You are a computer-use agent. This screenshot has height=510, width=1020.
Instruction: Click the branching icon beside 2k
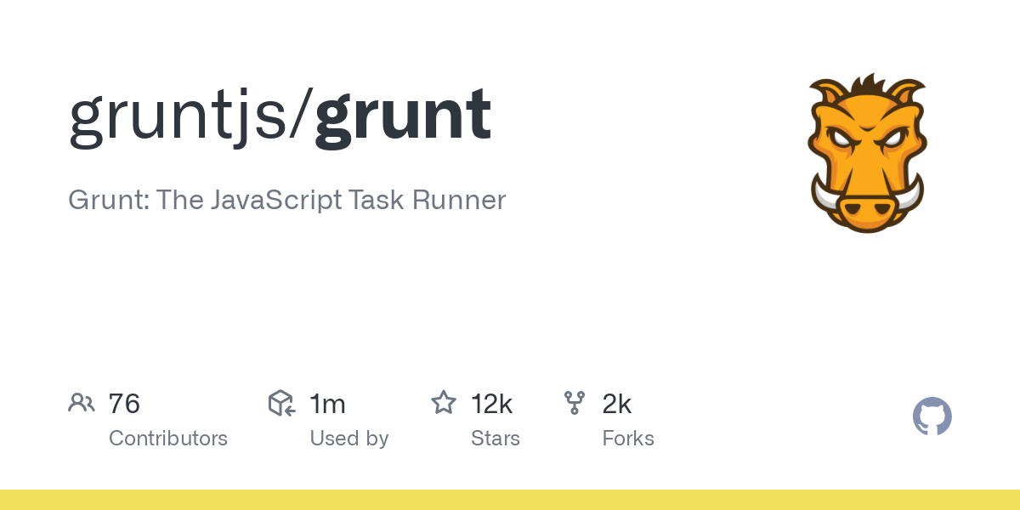point(575,403)
